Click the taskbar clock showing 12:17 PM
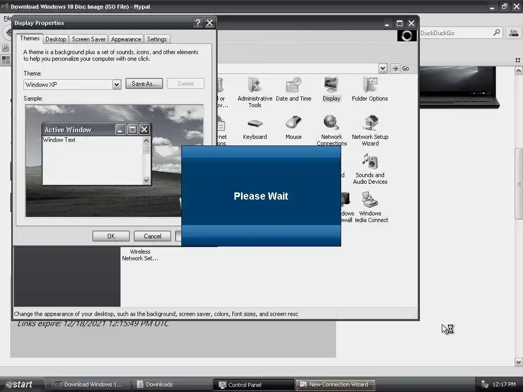This screenshot has width=523, height=392. click(504, 385)
